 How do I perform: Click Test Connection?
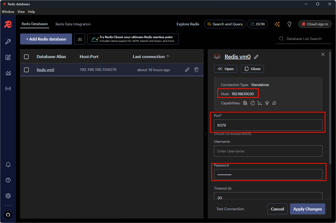[230, 209]
